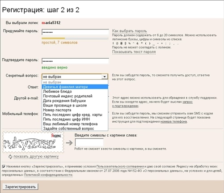Open the 'Политикой конфиденциальности' link
Viewport: 224px width, 193px height.
coord(48,175)
